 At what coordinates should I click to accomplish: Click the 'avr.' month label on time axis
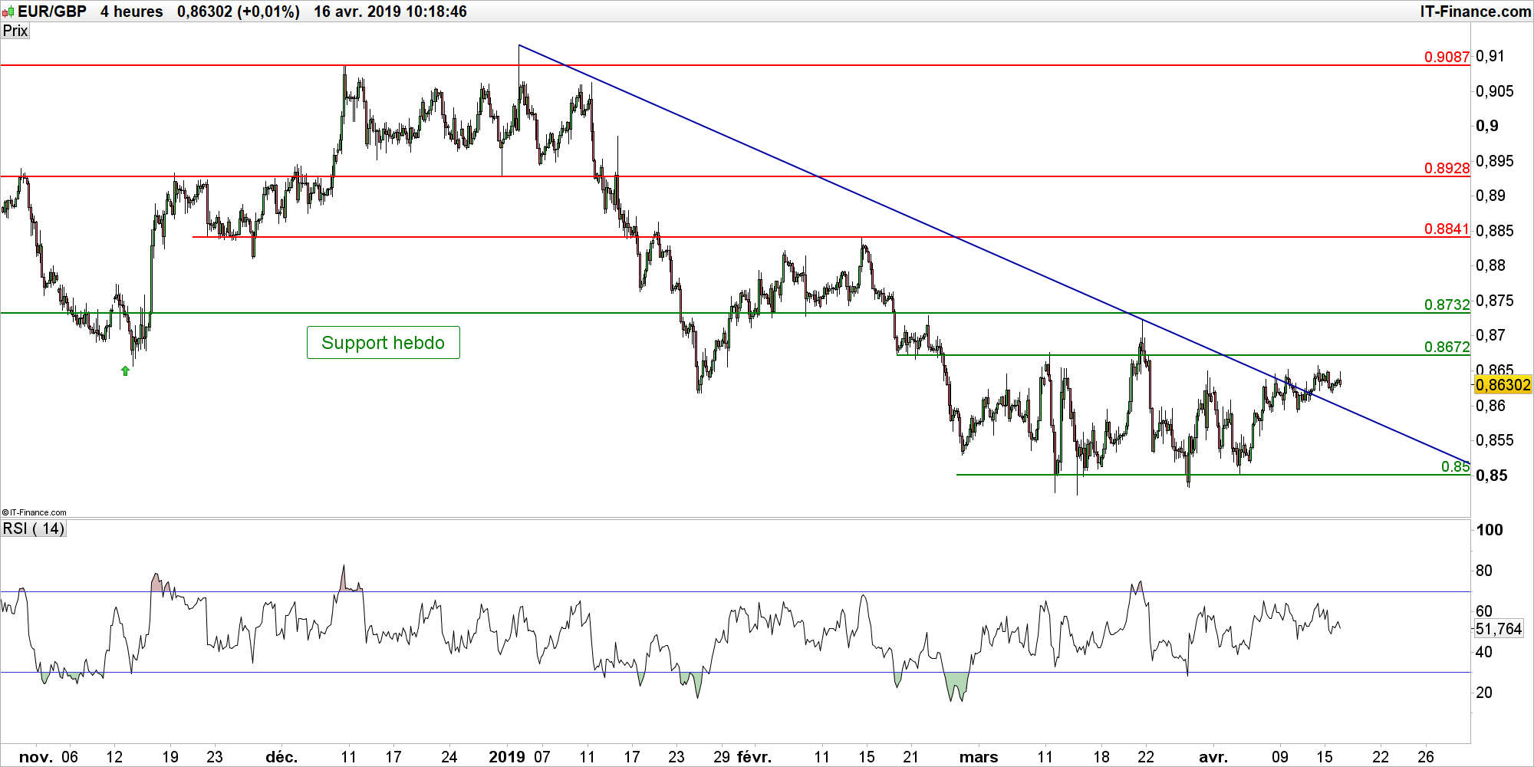1213,757
